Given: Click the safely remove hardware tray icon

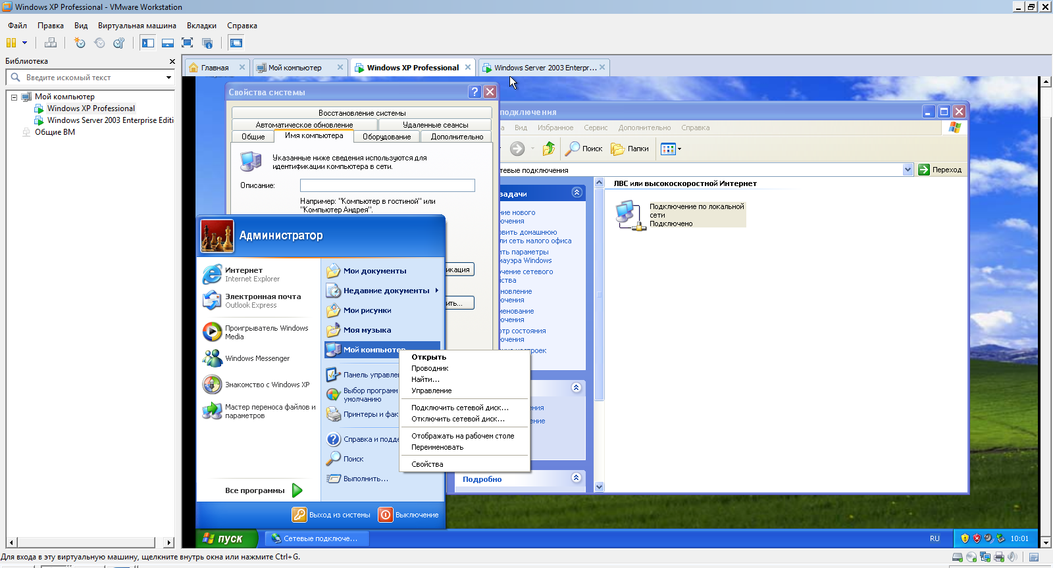Looking at the screenshot, I should coord(1000,538).
